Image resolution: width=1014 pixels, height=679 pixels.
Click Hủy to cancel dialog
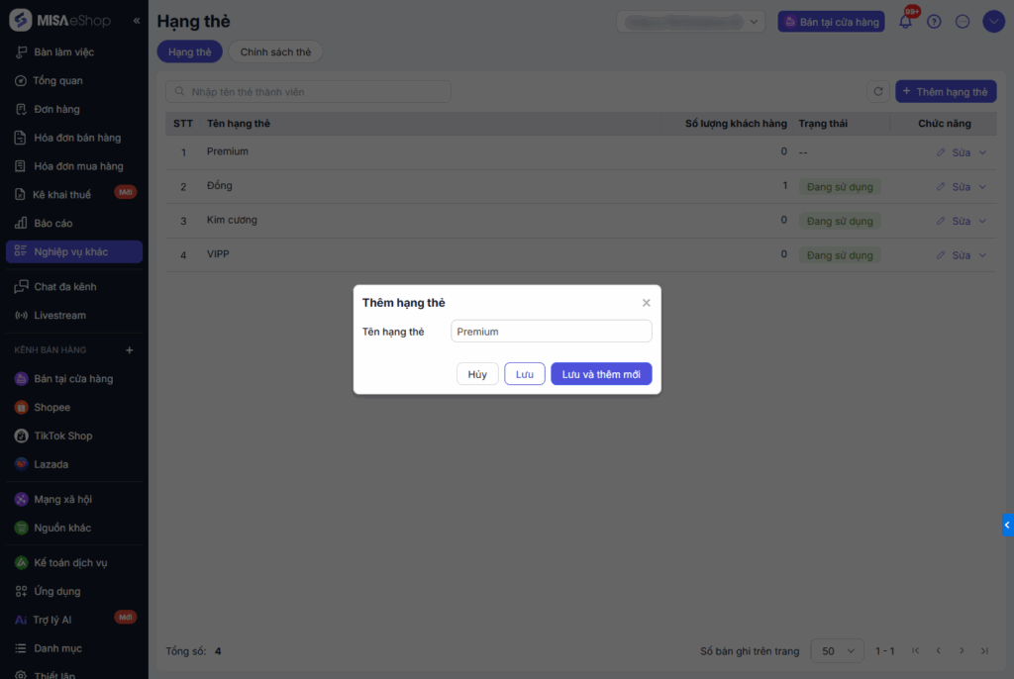477,374
